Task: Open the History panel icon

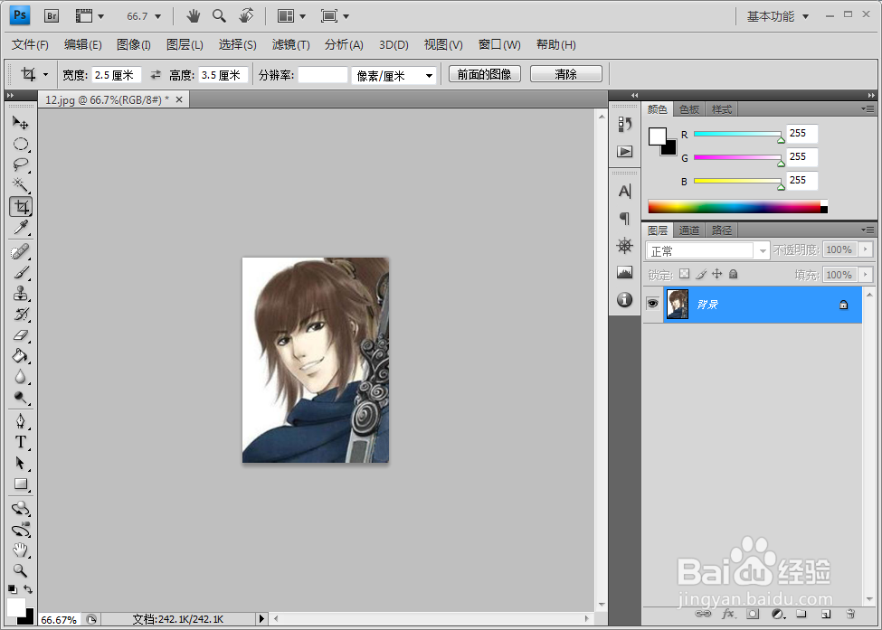Action: 624,124
